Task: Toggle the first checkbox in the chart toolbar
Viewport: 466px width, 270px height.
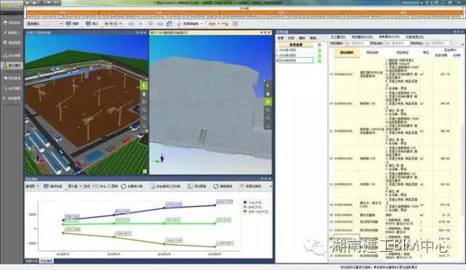Action: tap(97, 186)
